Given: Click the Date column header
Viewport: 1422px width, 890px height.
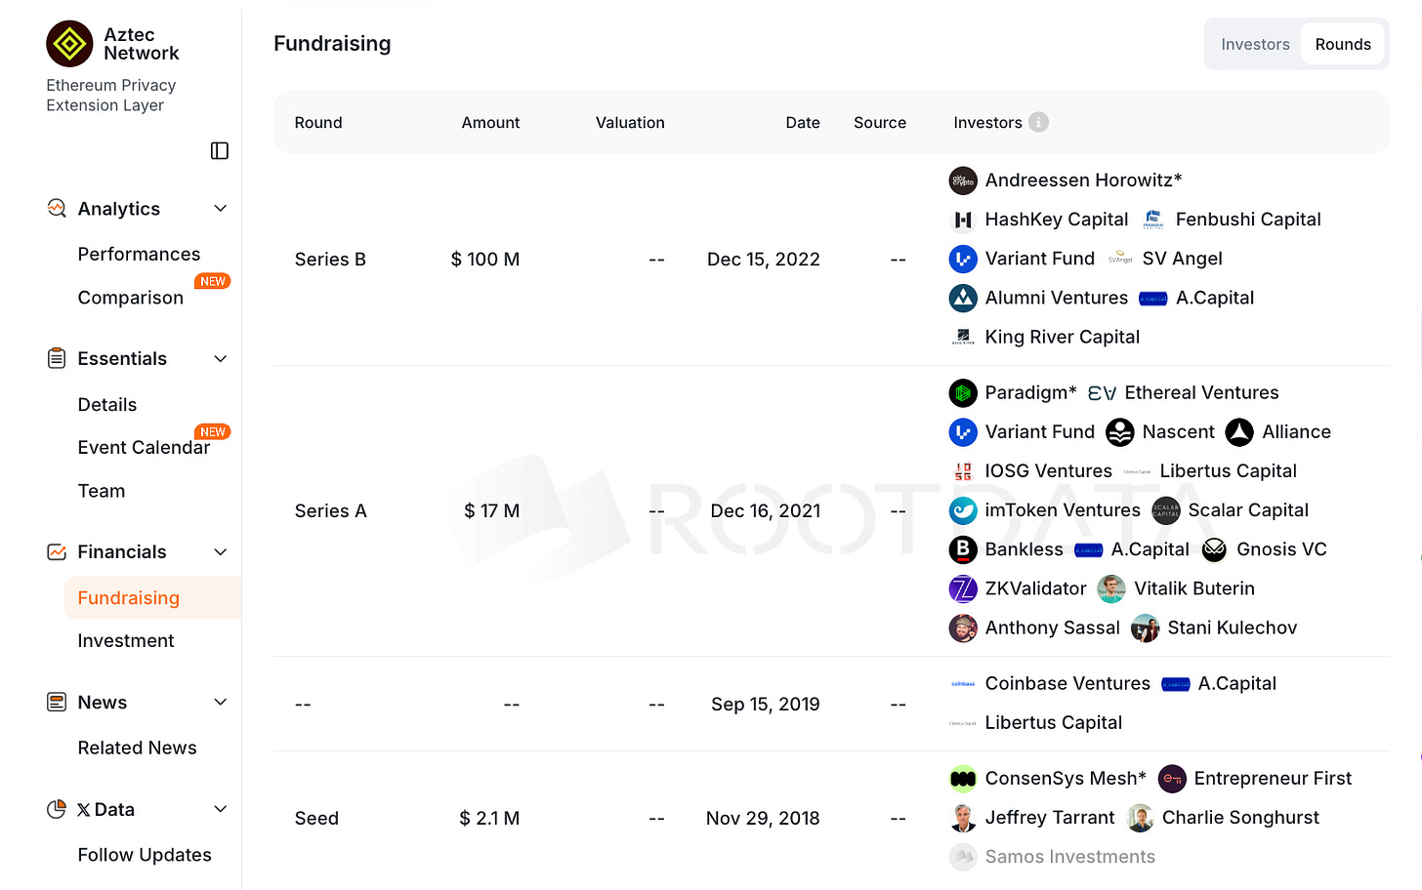Looking at the screenshot, I should (x=803, y=122).
